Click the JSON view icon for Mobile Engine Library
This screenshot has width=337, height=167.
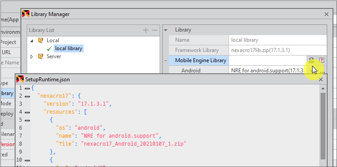[311, 60]
